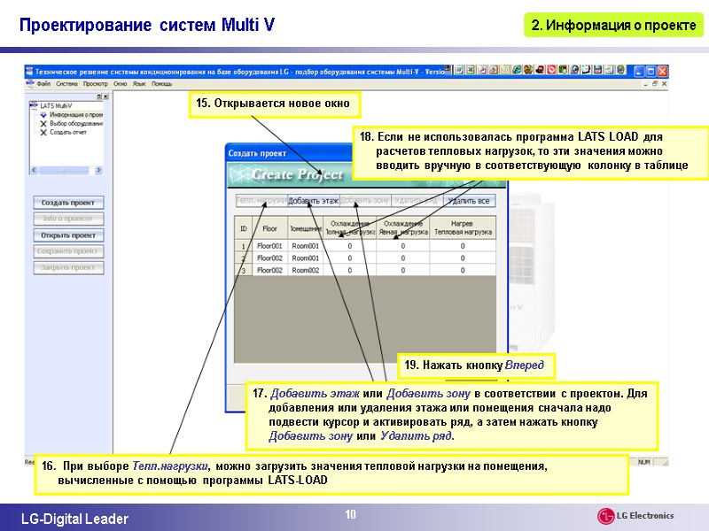Select the Floor001 cell in row 1
Image resolution: width=709 pixels, height=531 pixels.
click(269, 246)
